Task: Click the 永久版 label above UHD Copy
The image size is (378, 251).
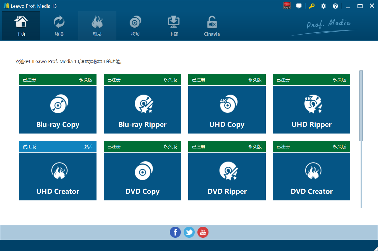Action: 255,80
